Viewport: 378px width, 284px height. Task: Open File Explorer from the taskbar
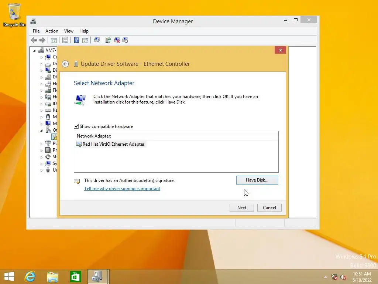[x=52, y=277]
